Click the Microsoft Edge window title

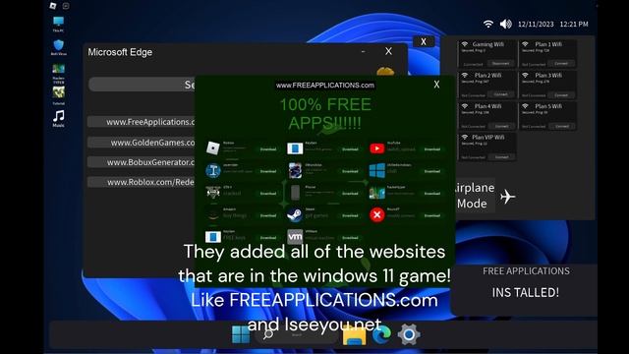pos(120,52)
